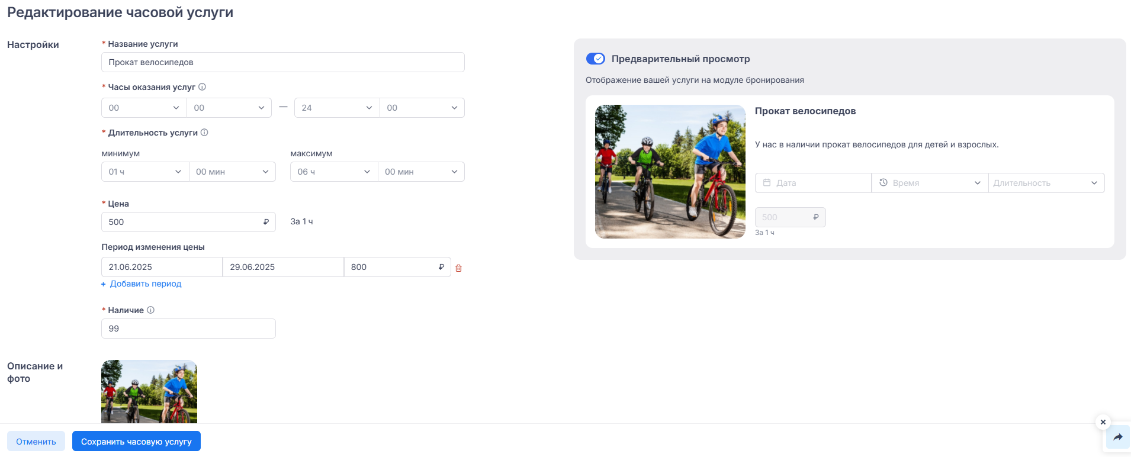Open Длительность dropdown in preview

point(1046,183)
